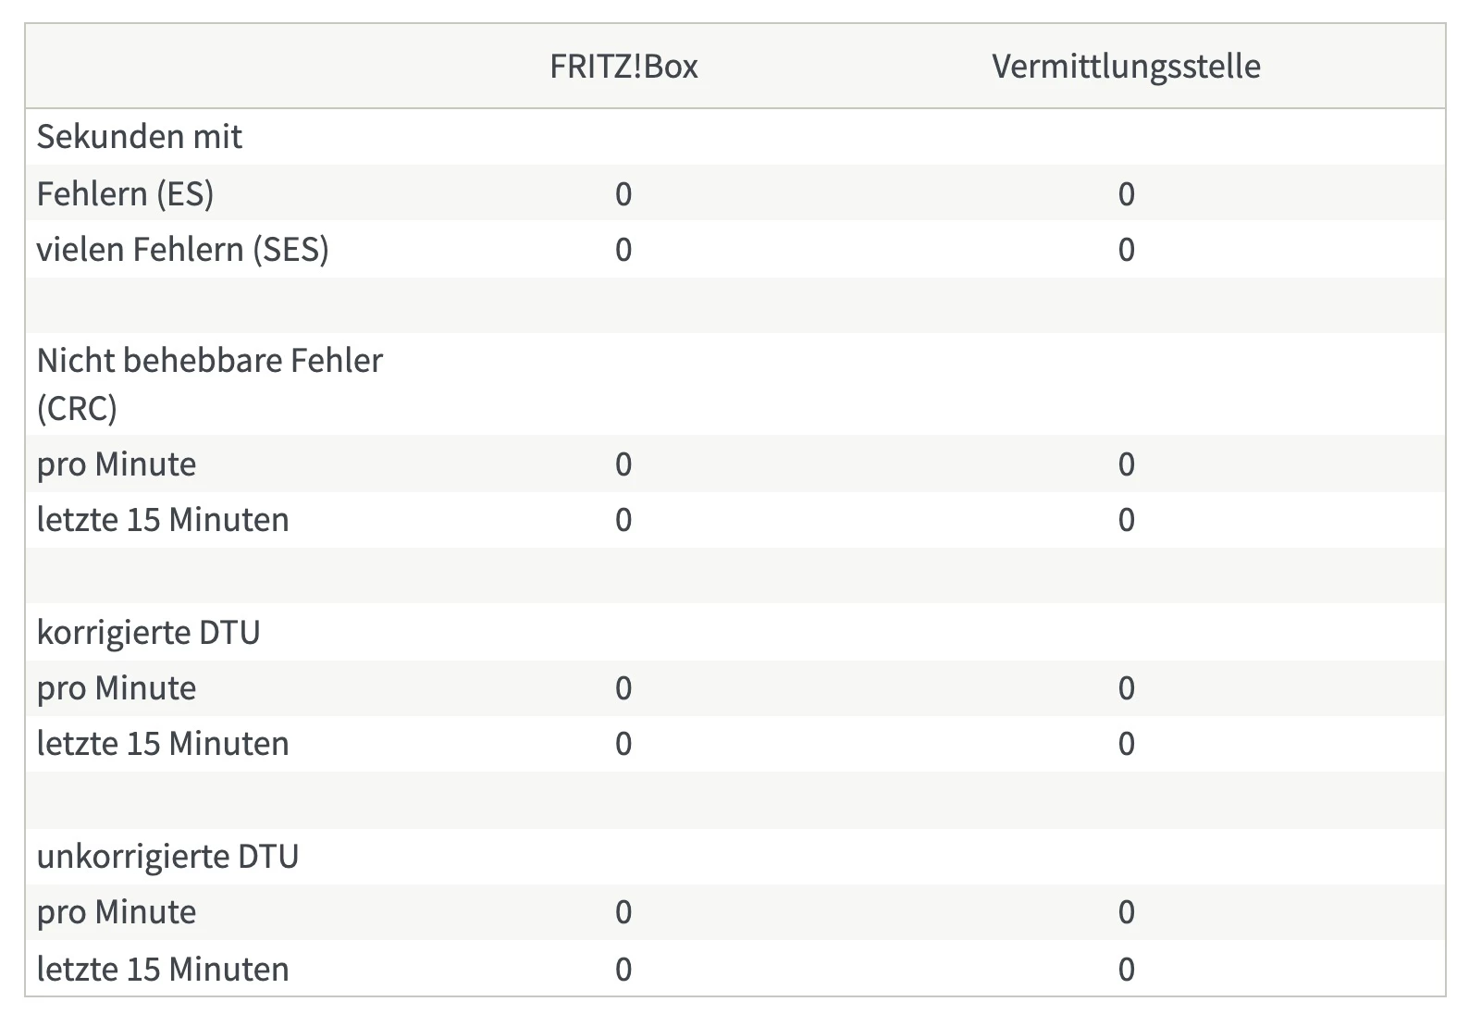Select "pro Minute" under unkorrigierte DTU
Screen dimensions: 1469x1014
pos(117,912)
